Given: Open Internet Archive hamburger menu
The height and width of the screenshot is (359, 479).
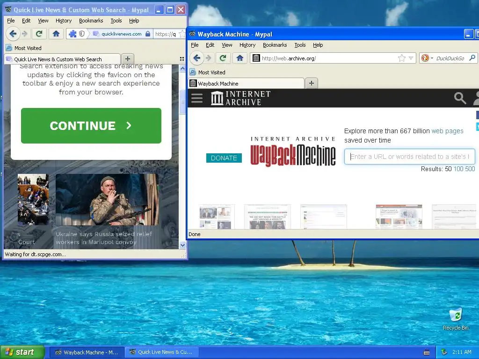Looking at the screenshot, I should click(197, 98).
